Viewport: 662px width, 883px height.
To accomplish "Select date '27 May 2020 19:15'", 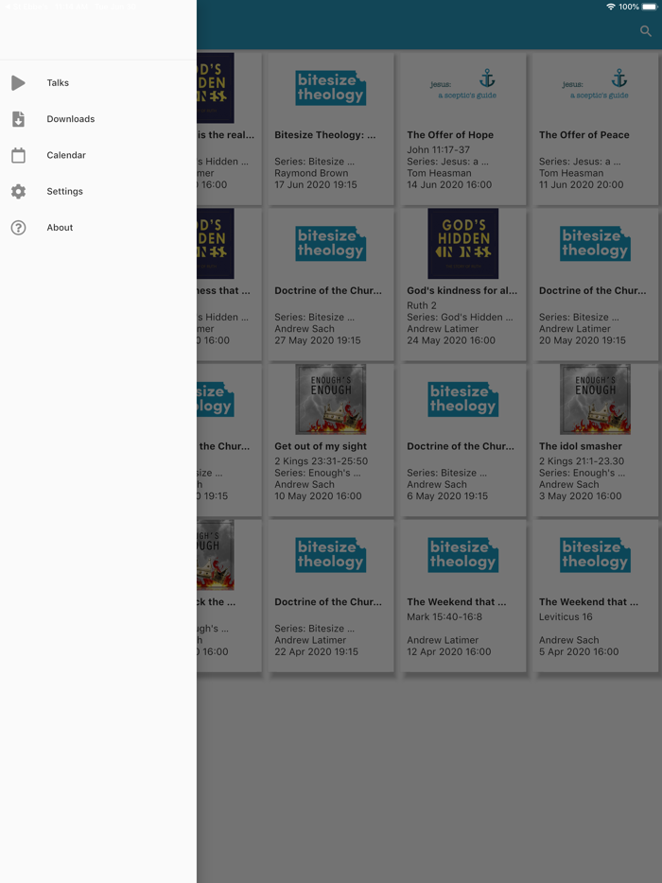I will click(x=317, y=340).
